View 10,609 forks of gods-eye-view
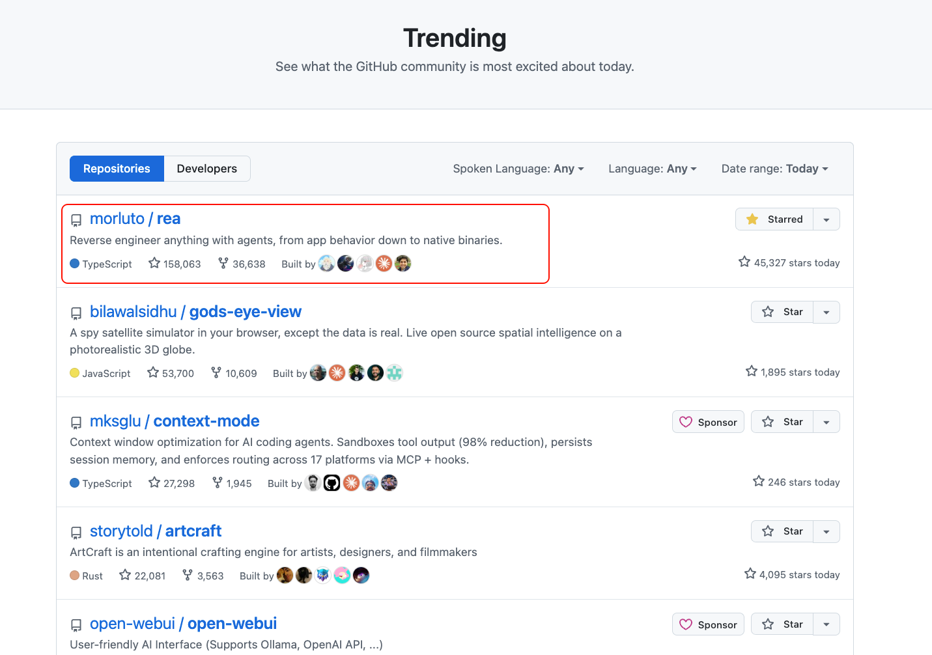The height and width of the screenshot is (655, 932). (x=234, y=373)
